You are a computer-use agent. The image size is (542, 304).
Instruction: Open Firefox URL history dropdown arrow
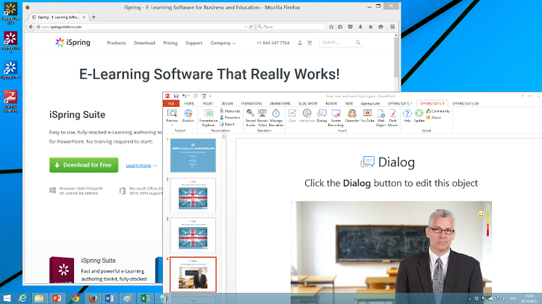click(246, 27)
